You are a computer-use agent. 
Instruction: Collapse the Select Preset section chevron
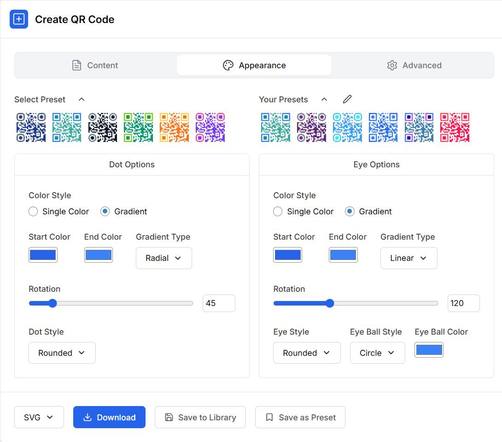point(82,100)
